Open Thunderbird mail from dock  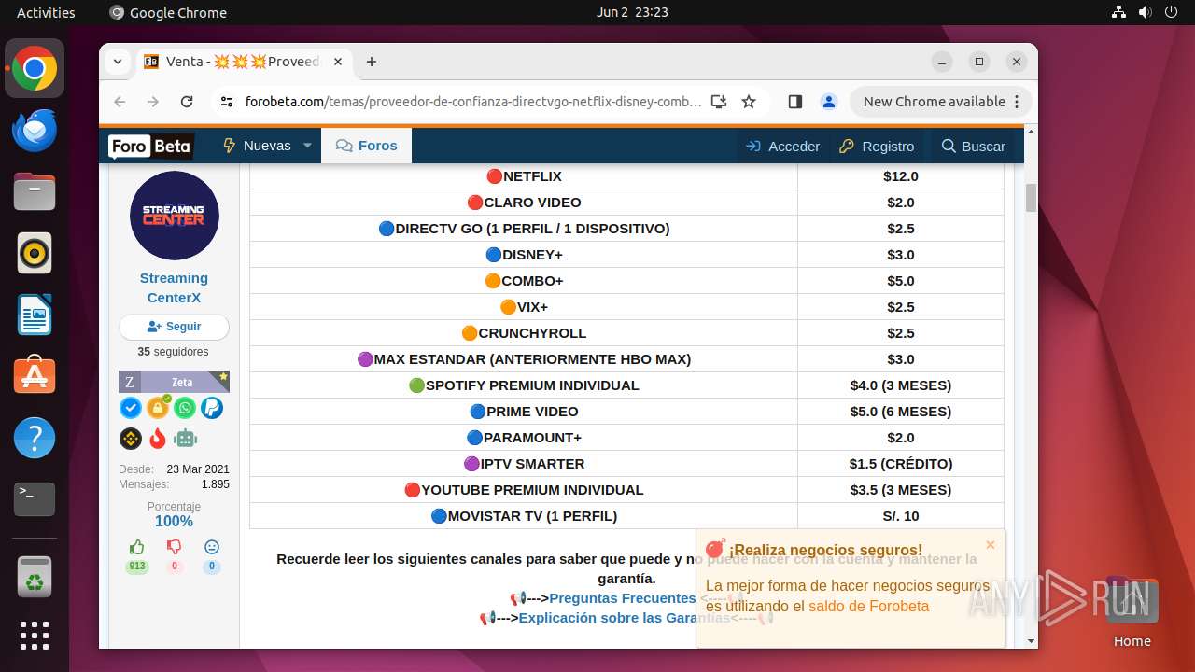(x=35, y=131)
